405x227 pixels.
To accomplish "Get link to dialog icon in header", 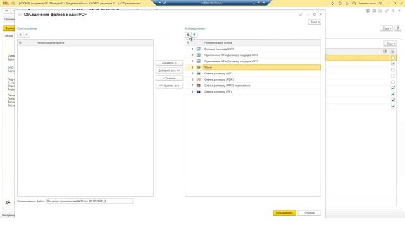I will pos(301,15).
